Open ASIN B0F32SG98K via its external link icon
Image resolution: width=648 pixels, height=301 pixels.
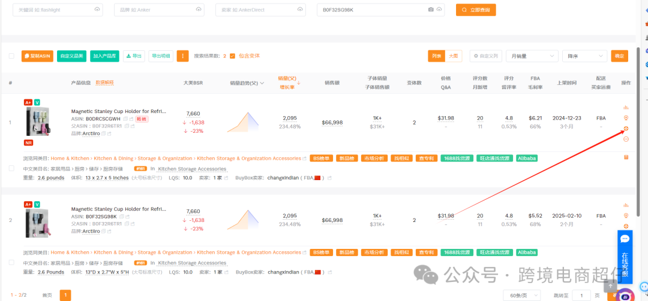tap(127, 217)
